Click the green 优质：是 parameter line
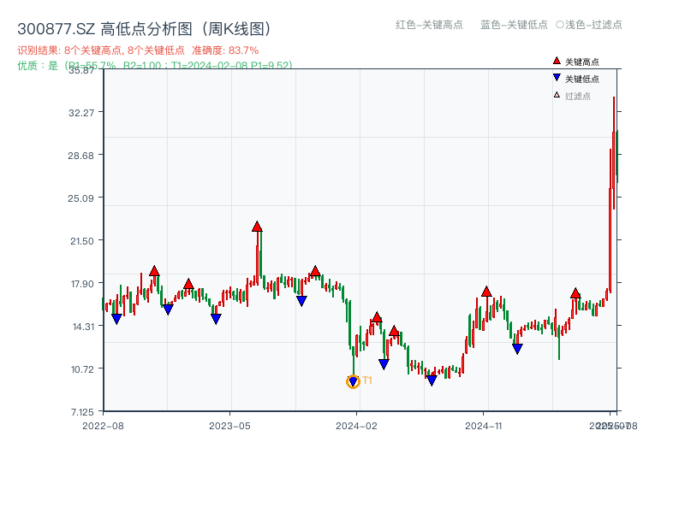The image size is (685, 513). click(154, 65)
